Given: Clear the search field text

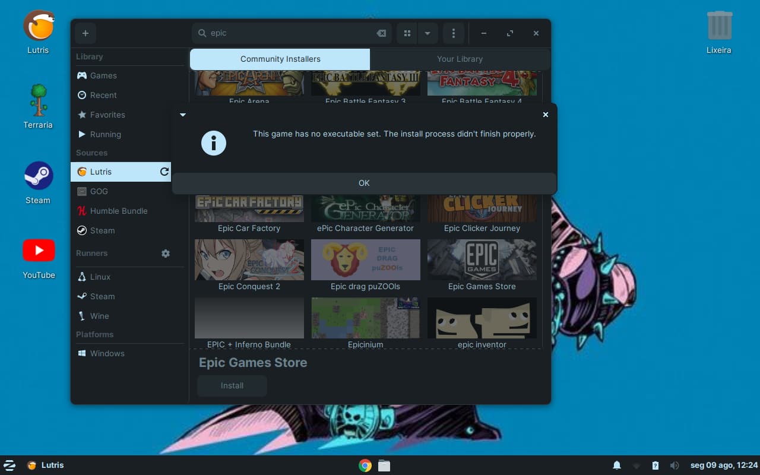Looking at the screenshot, I should click(382, 33).
